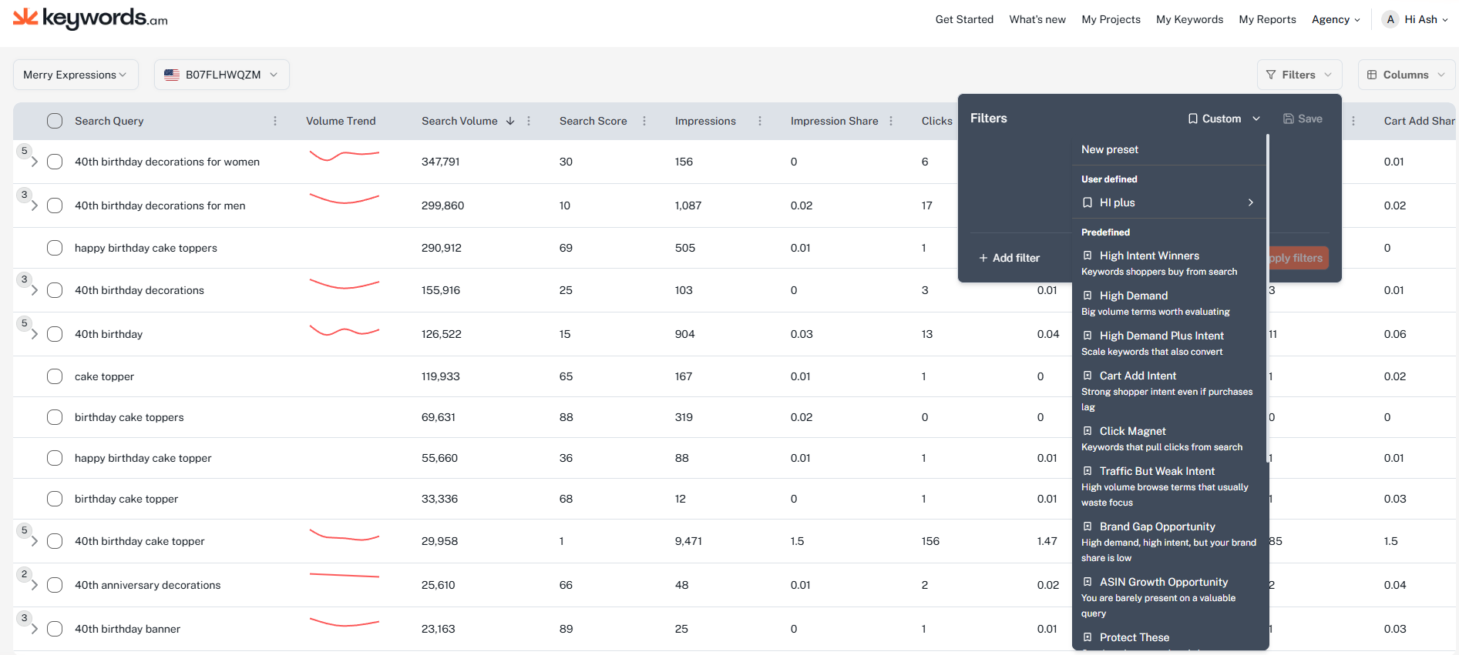Choose the Click Magnet preset
1459x655 pixels.
point(1132,431)
